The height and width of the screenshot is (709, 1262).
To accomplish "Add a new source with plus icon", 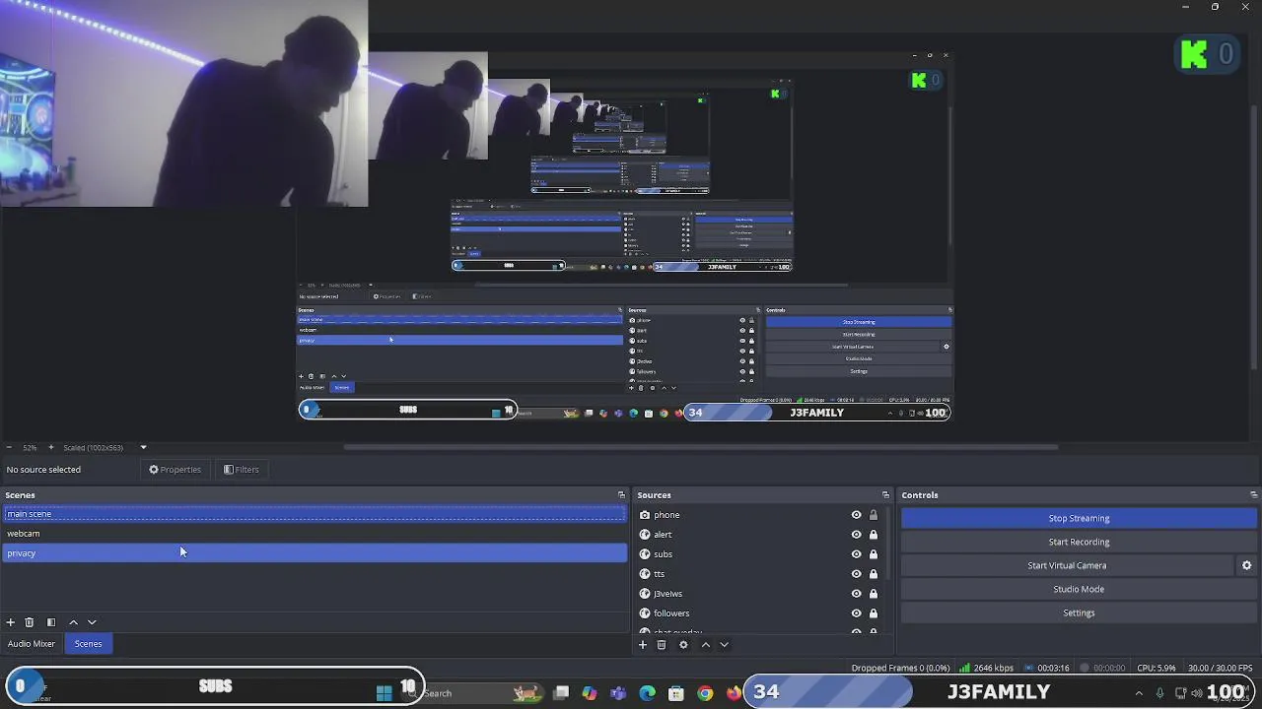I will [x=643, y=645].
